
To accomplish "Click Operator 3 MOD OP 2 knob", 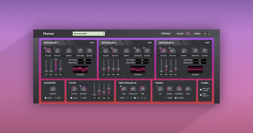I will pos(173,51).
